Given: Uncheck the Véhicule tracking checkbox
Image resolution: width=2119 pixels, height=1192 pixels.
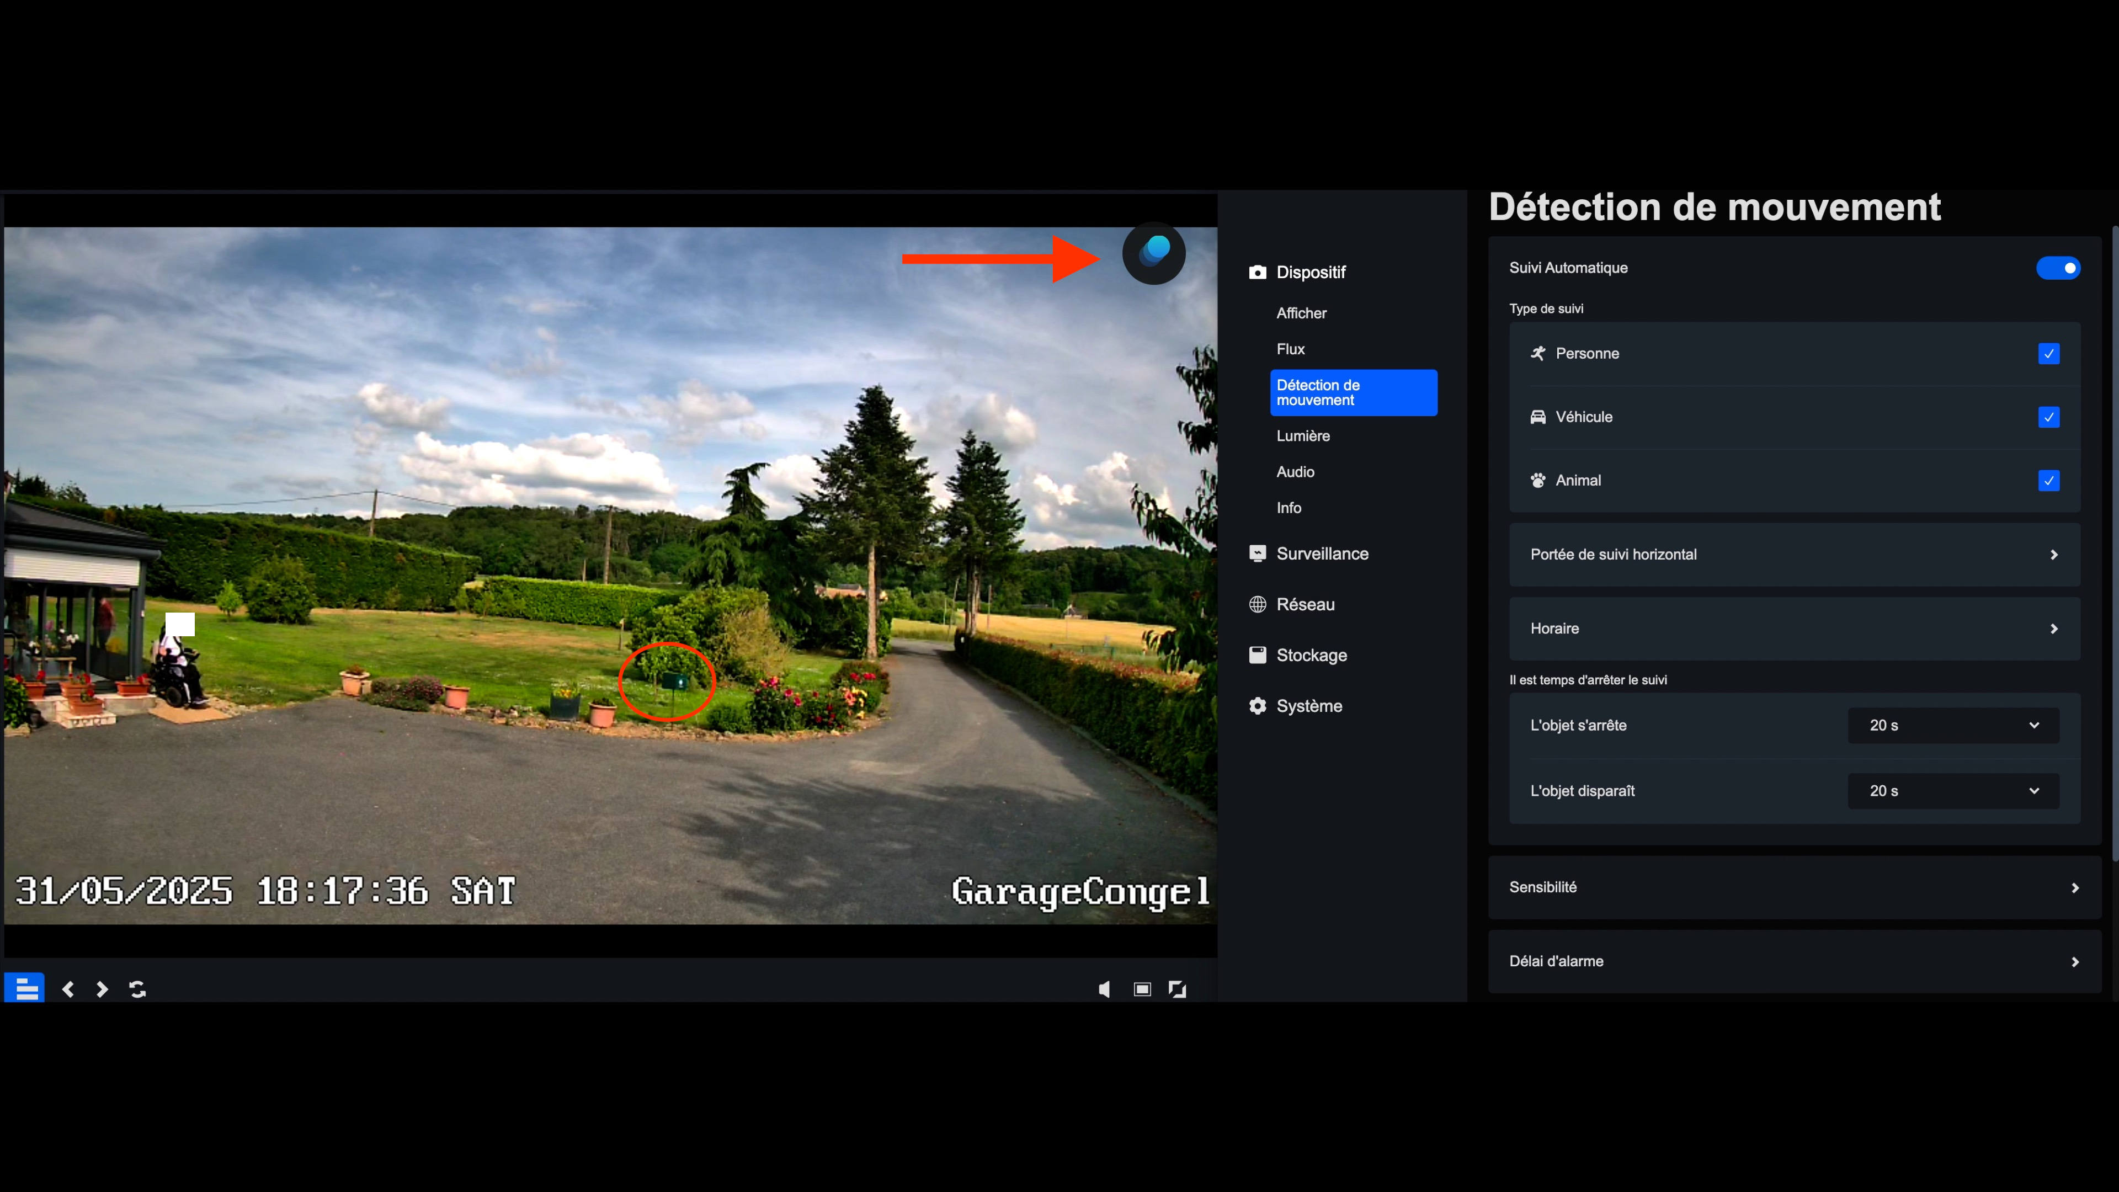Looking at the screenshot, I should click(x=2048, y=417).
